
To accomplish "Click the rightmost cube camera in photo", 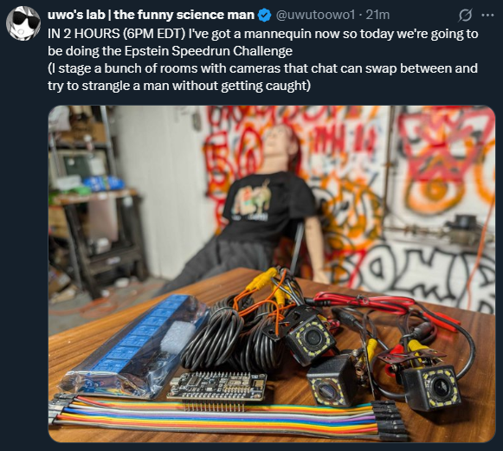I will [x=431, y=387].
